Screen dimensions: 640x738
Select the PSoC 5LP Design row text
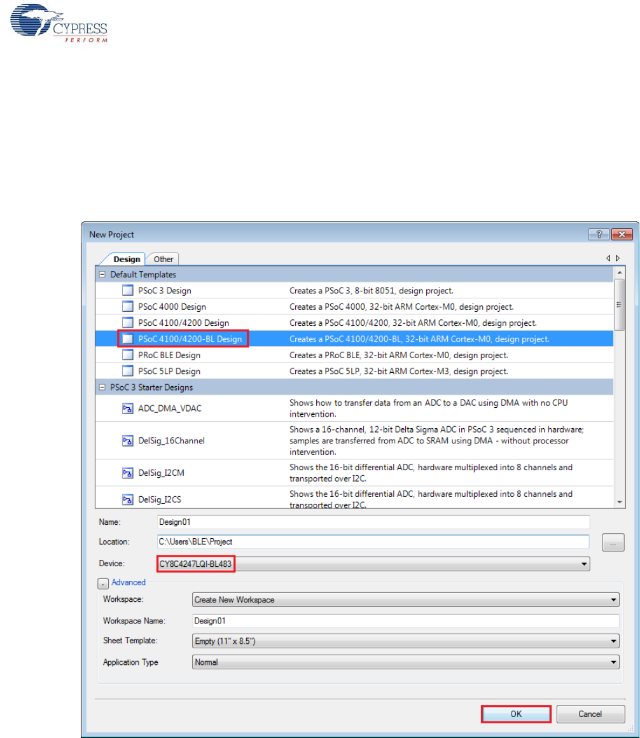click(169, 372)
